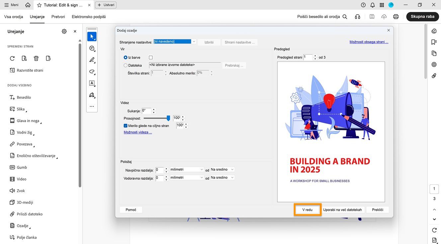441x244 pixels.
Task: Open the help question mark icon
Action: pos(363,5)
